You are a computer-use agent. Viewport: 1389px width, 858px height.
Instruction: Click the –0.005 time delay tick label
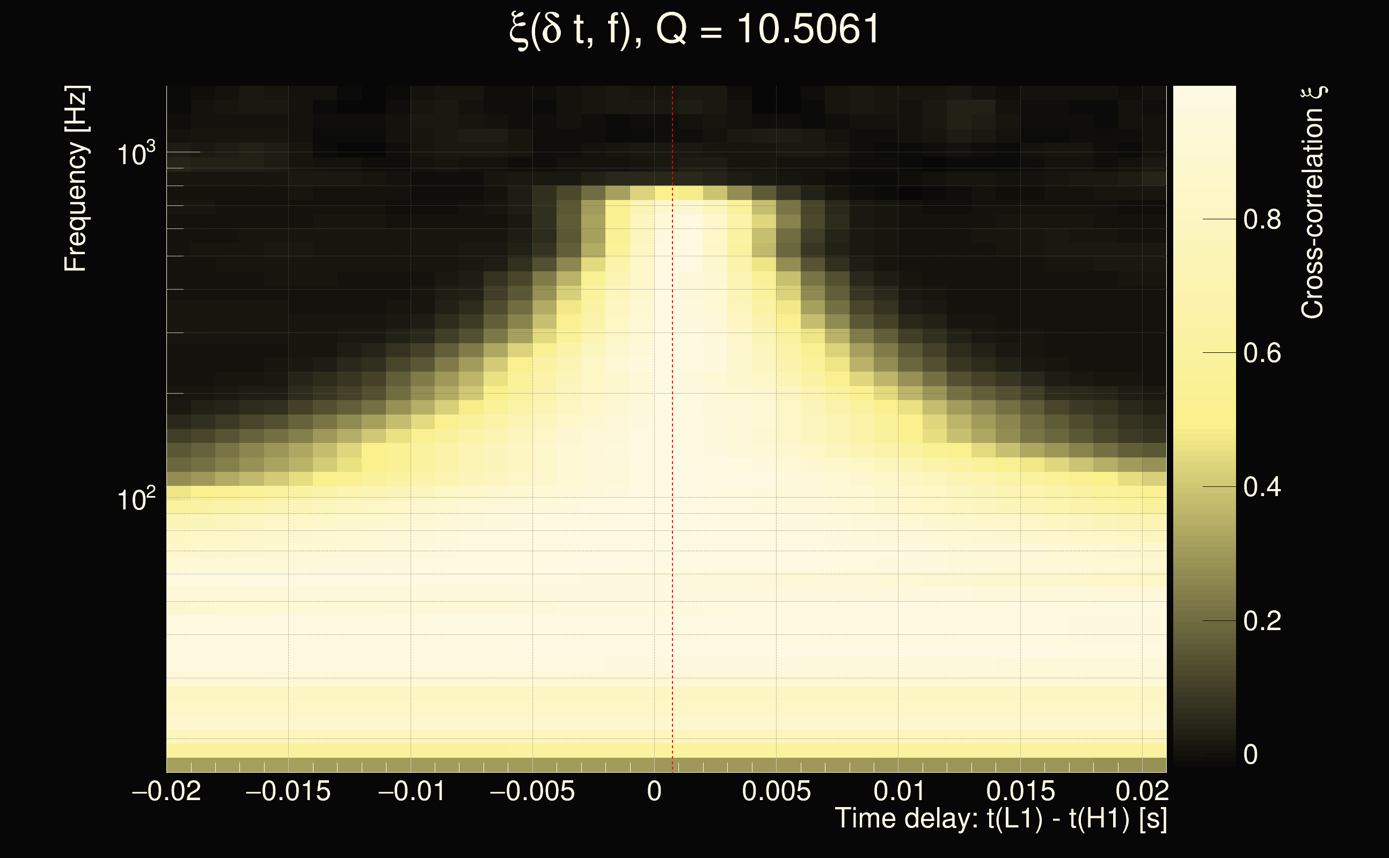click(x=532, y=791)
